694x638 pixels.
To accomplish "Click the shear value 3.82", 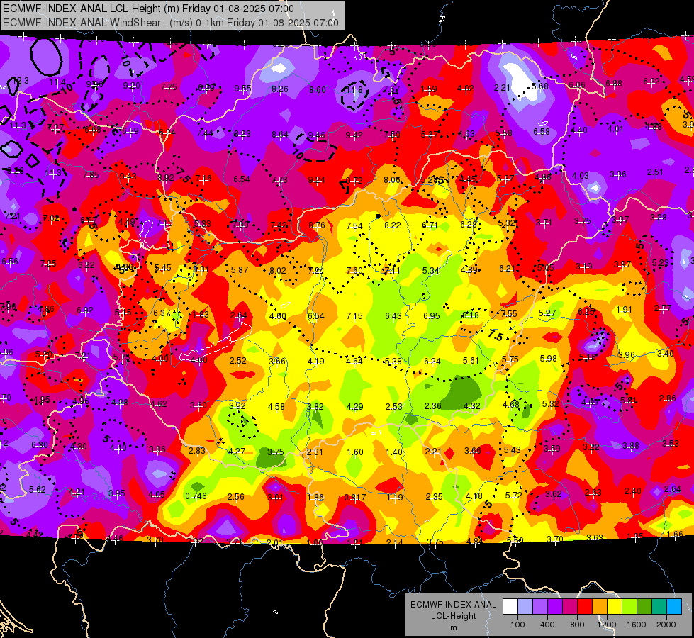I will (x=315, y=406).
